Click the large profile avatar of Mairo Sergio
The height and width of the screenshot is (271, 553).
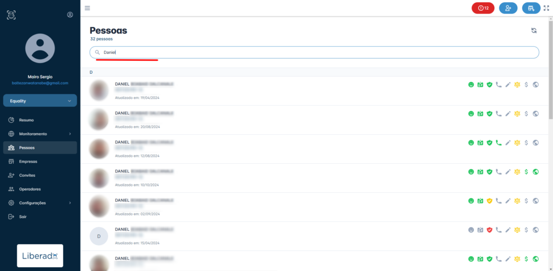coord(40,48)
